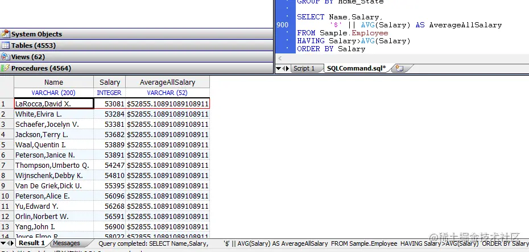
Task: Click salary value 56096
Action: (110, 196)
